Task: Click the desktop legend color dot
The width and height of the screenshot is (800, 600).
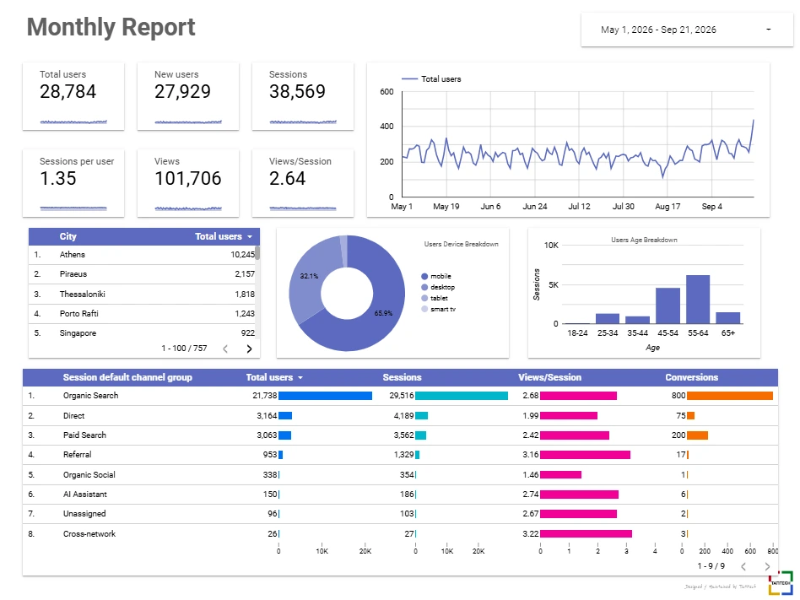Action: coord(424,287)
